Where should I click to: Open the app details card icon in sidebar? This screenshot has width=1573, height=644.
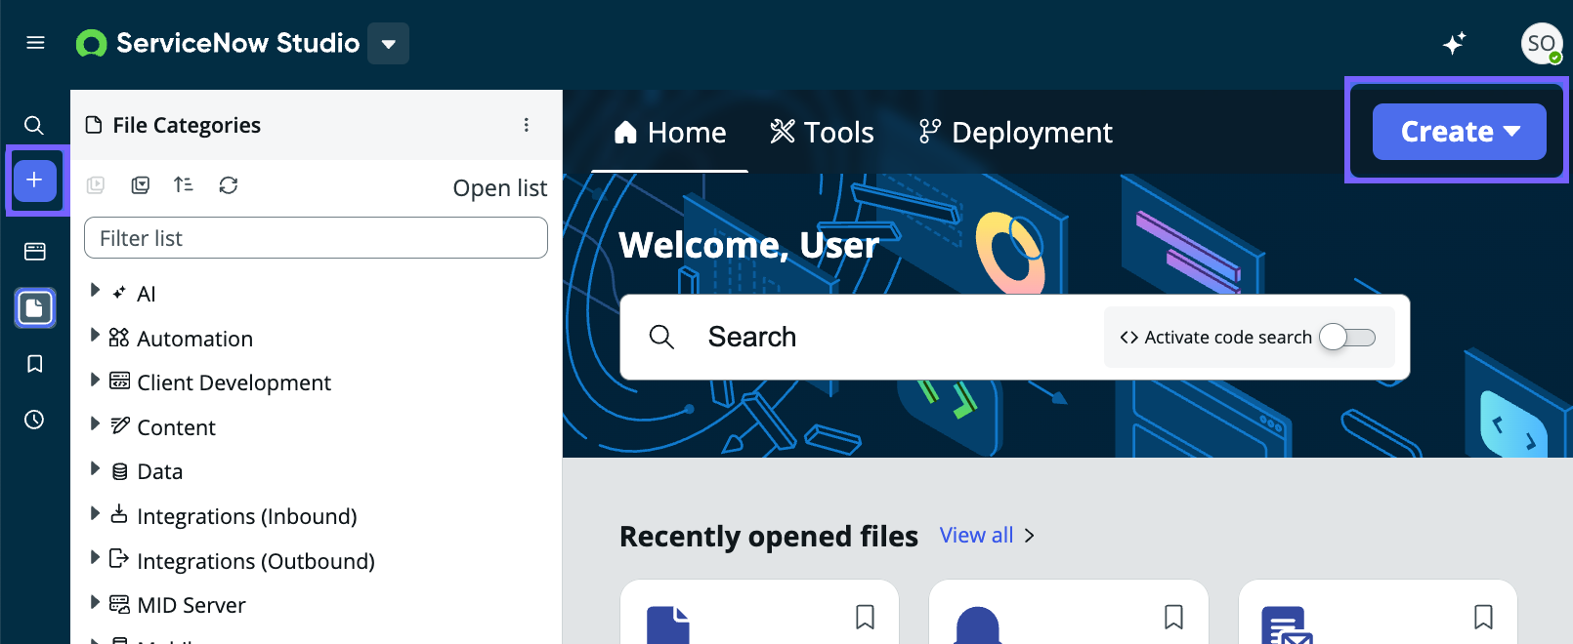(34, 252)
